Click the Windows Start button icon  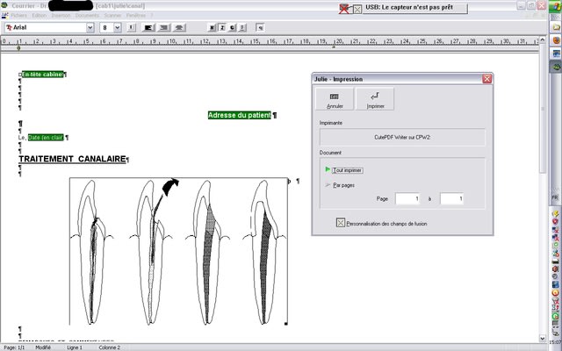click(x=556, y=7)
